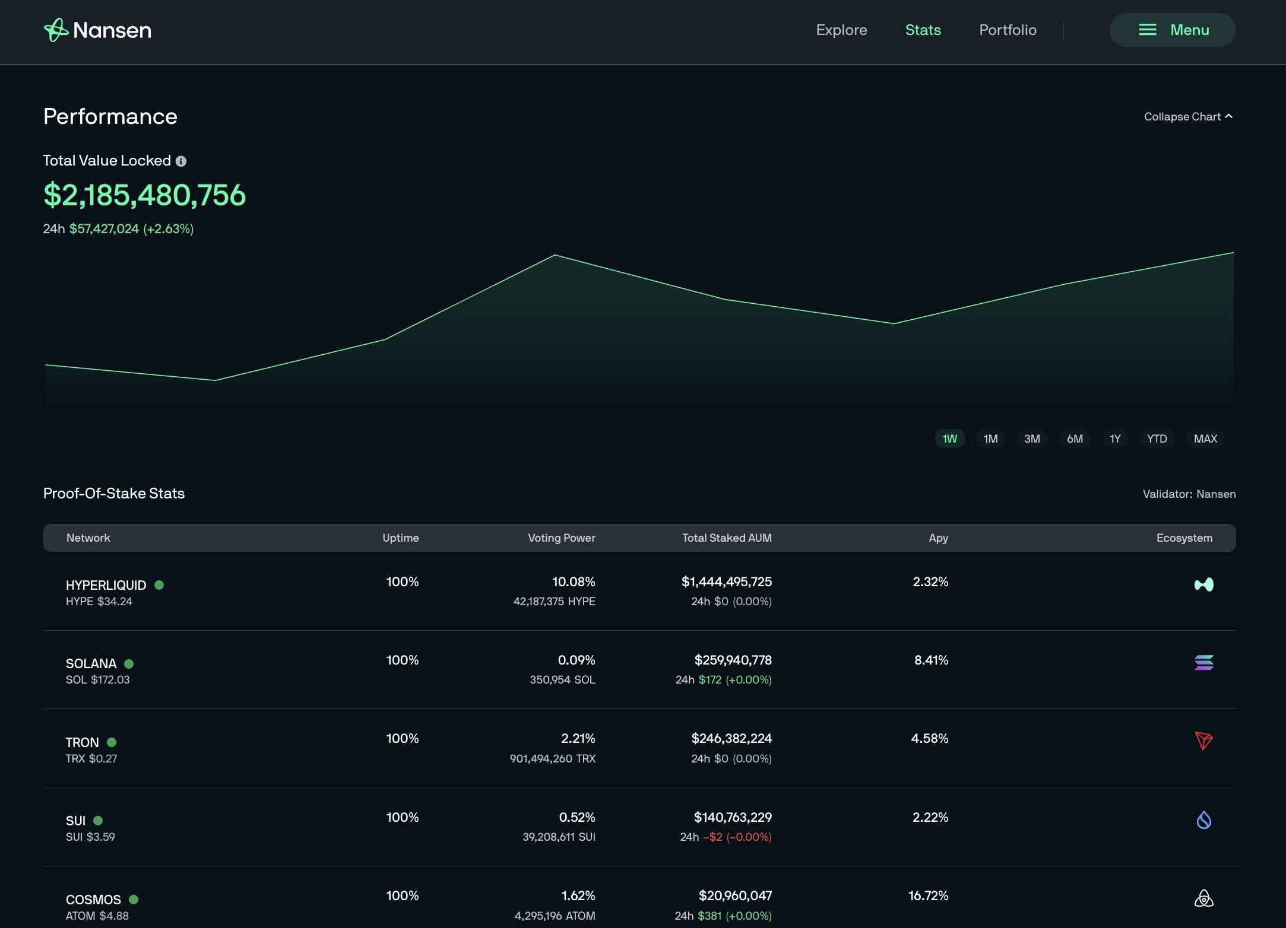Click the $2,185,480,756 total value
1286x928 pixels.
coord(144,195)
